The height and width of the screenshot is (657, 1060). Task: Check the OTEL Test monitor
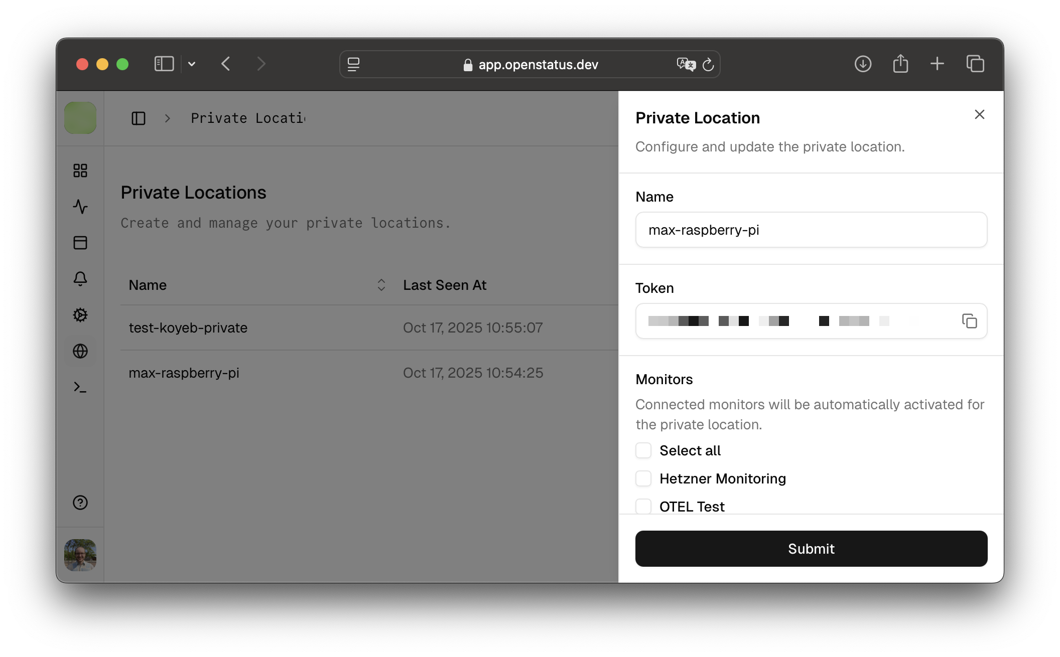(x=643, y=507)
